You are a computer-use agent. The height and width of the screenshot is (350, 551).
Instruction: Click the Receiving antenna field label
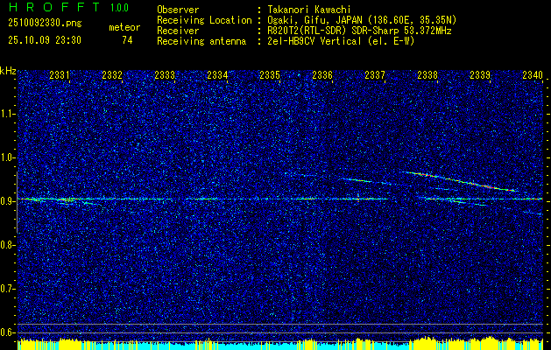pyautogui.click(x=201, y=41)
